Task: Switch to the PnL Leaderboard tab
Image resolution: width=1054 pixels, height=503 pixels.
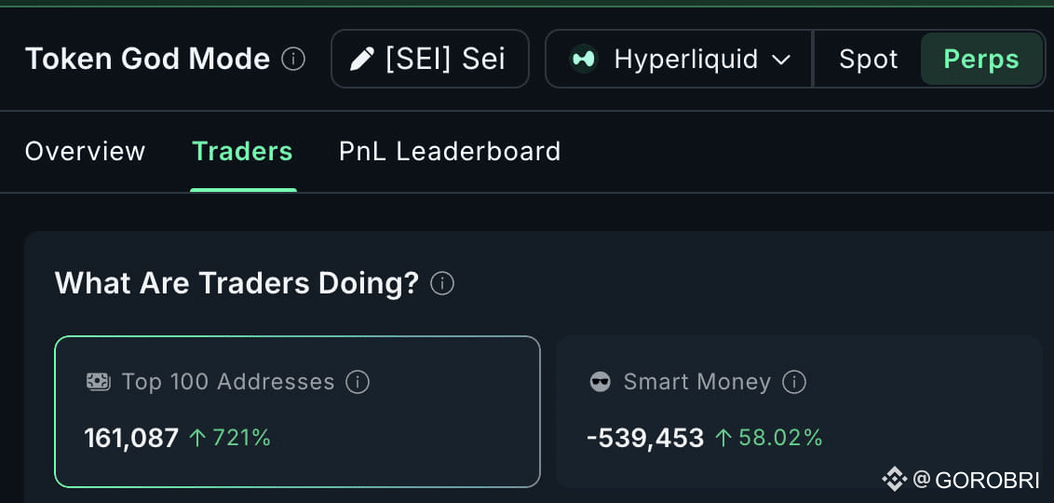Action: tap(450, 151)
